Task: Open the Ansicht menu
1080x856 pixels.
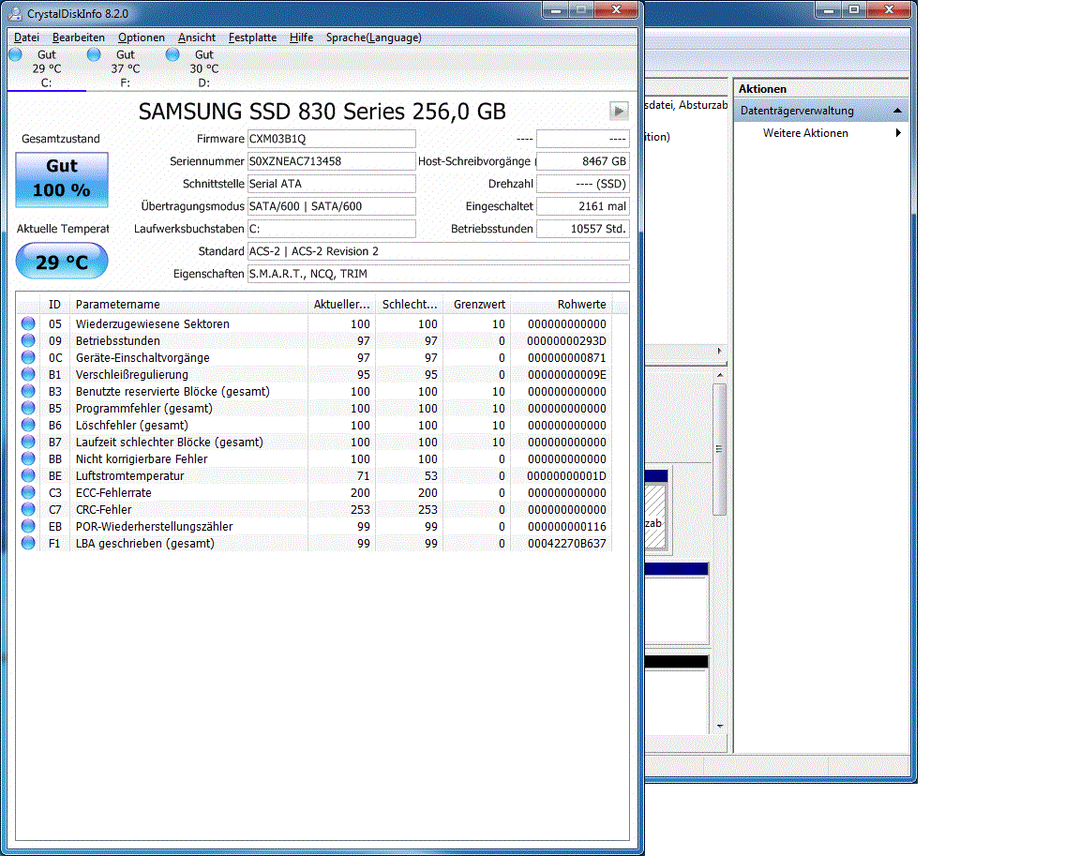Action: (x=196, y=38)
